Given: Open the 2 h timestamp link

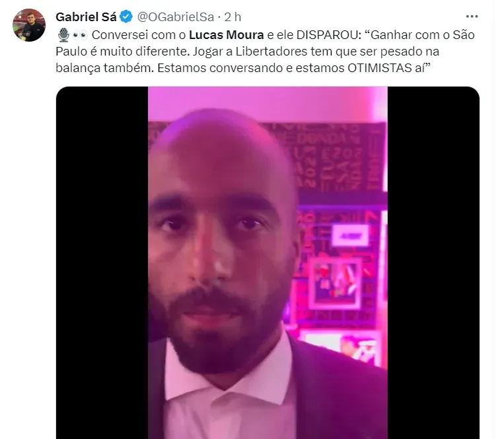Looking at the screenshot, I should click(233, 17).
